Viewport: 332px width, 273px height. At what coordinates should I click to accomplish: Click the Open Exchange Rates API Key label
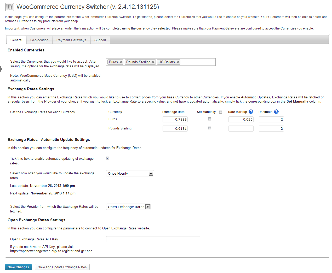[x=34, y=239]
